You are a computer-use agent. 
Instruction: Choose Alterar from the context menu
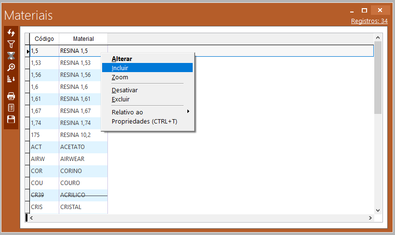121,59
